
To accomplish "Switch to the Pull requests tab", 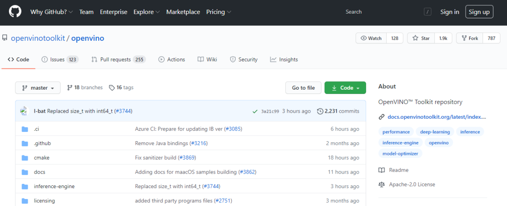I will click(x=119, y=60).
